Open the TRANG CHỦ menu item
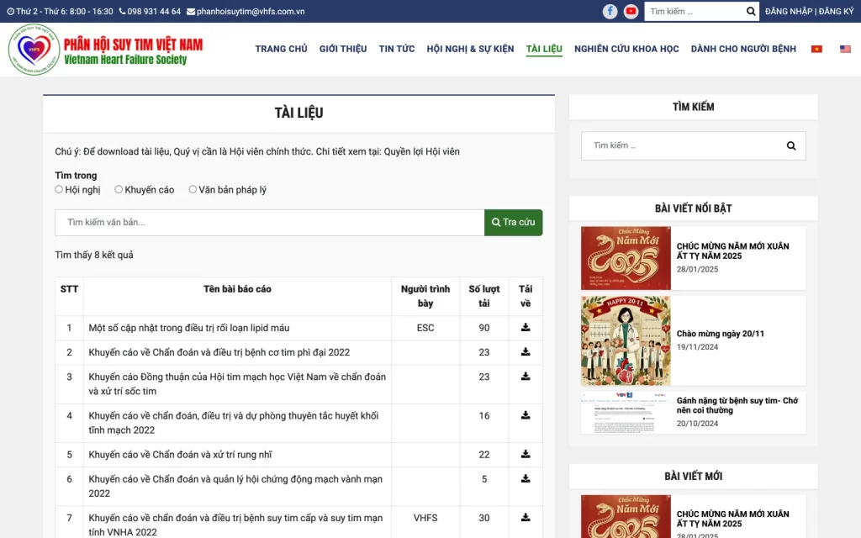The width and height of the screenshot is (861, 538). point(281,49)
